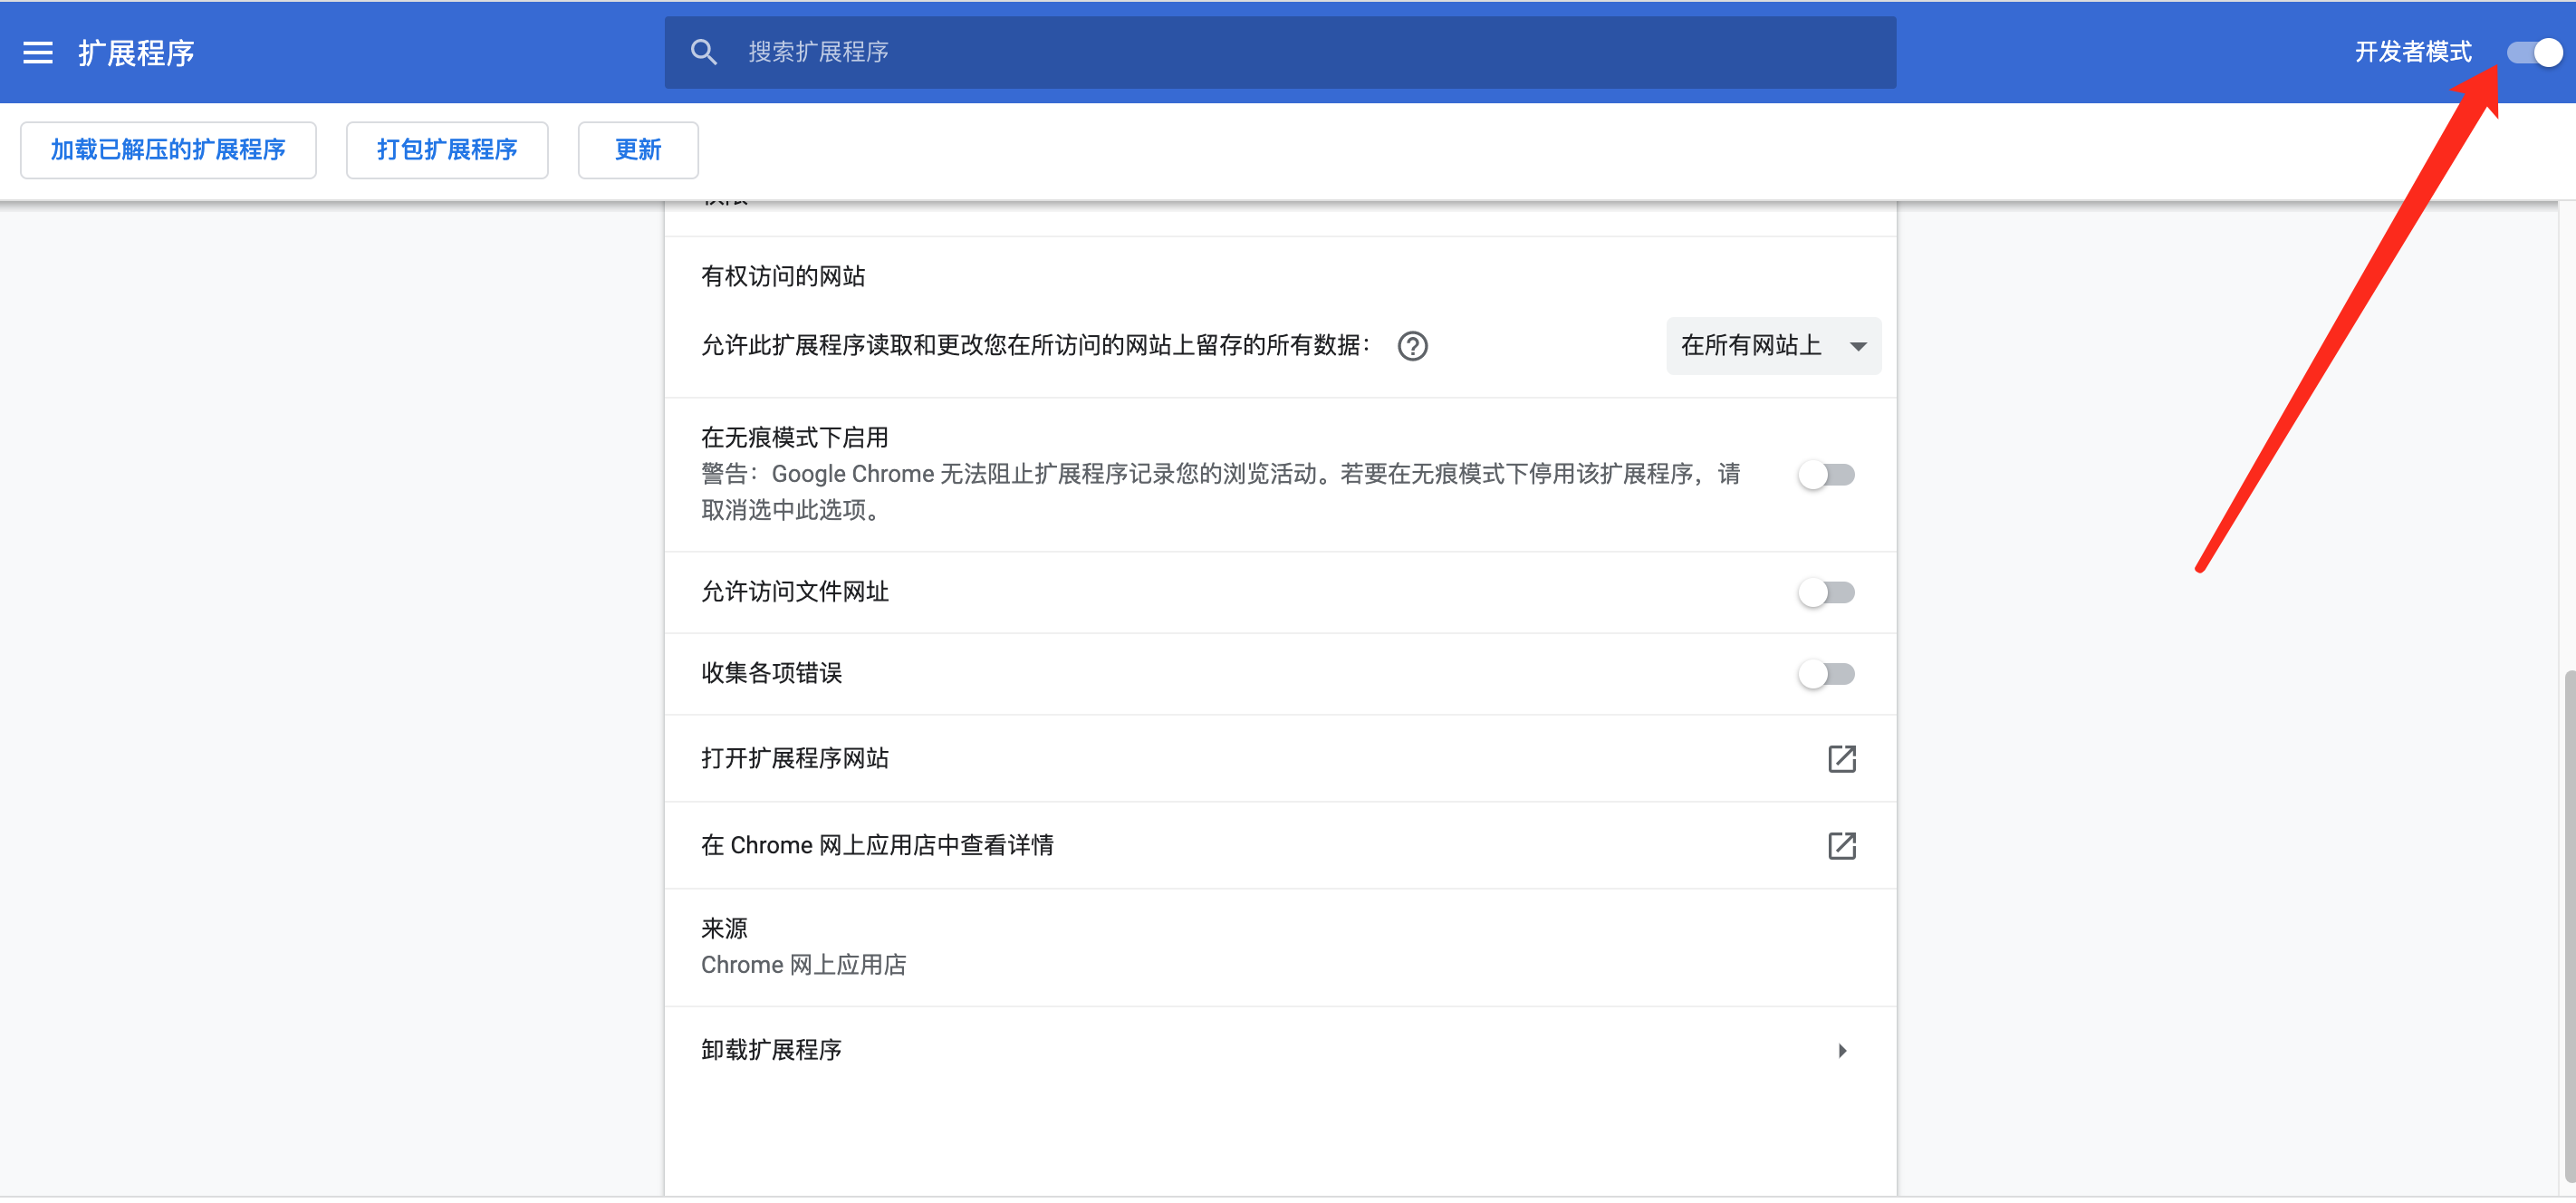Enable 在无痕模式下启用 switch
The height and width of the screenshot is (1203, 2576).
point(1825,476)
